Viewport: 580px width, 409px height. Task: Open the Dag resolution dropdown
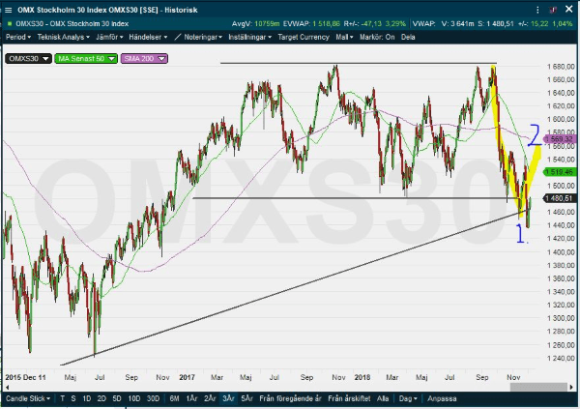click(408, 398)
